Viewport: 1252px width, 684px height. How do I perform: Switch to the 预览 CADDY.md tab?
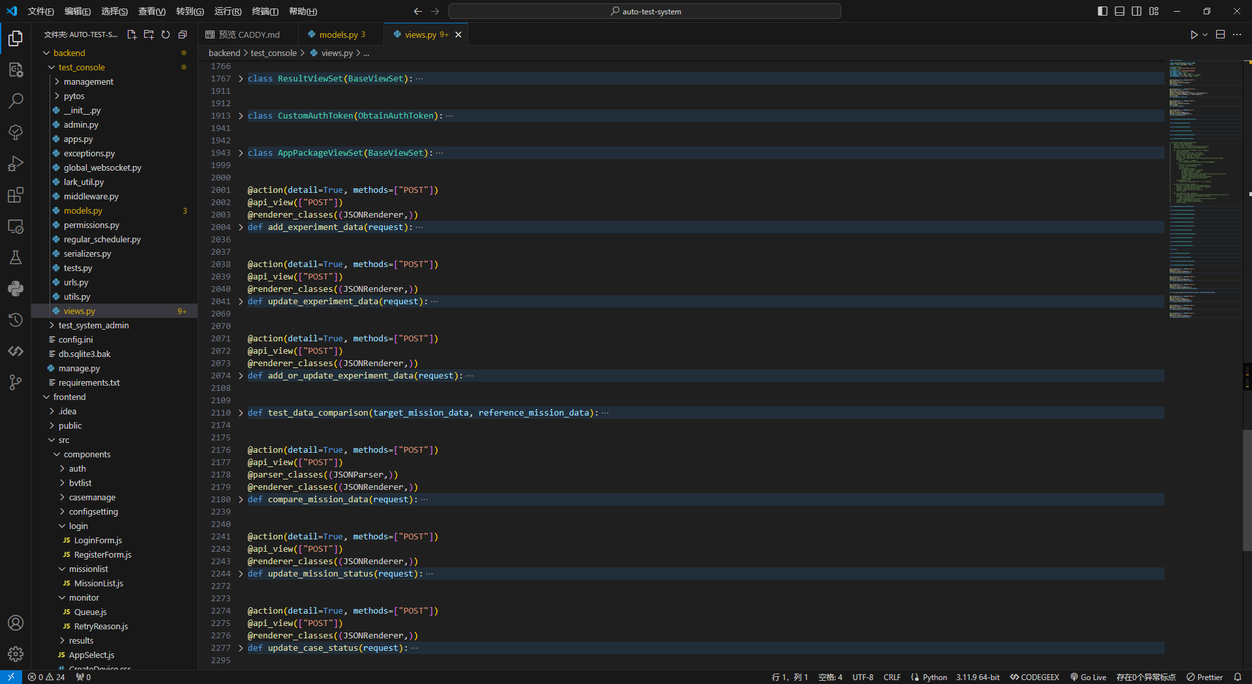[x=248, y=35]
